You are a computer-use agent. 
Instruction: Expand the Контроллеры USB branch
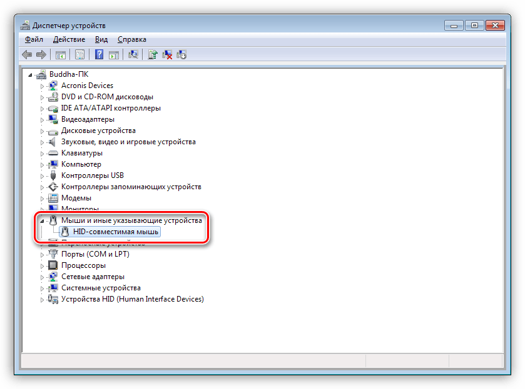[x=43, y=175]
